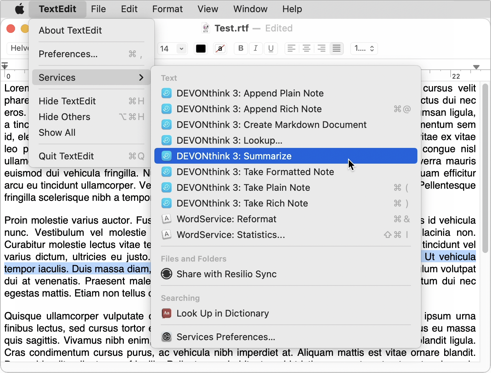Click the Dictionary icon
491x373 pixels.
pos(167,313)
